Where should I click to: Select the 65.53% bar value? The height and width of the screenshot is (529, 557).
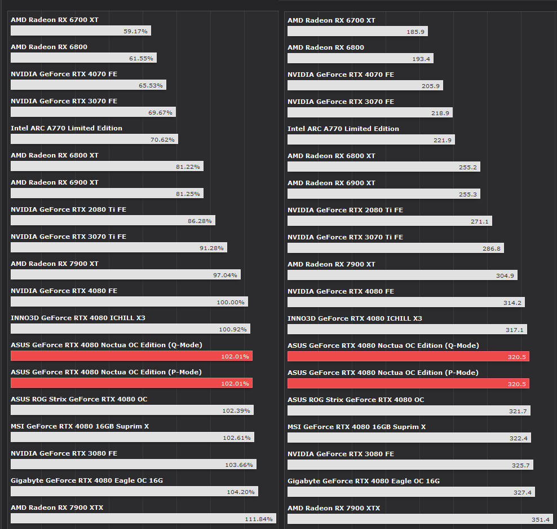[151, 85]
